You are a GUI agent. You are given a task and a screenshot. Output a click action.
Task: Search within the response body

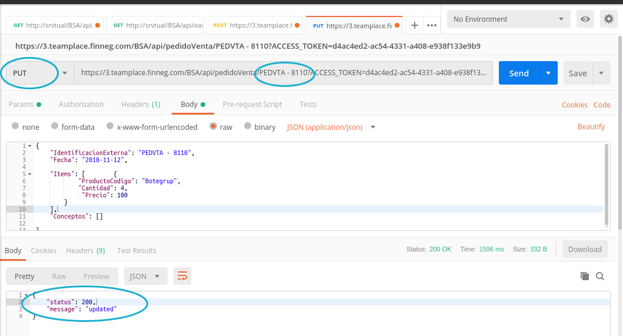pyautogui.click(x=600, y=276)
